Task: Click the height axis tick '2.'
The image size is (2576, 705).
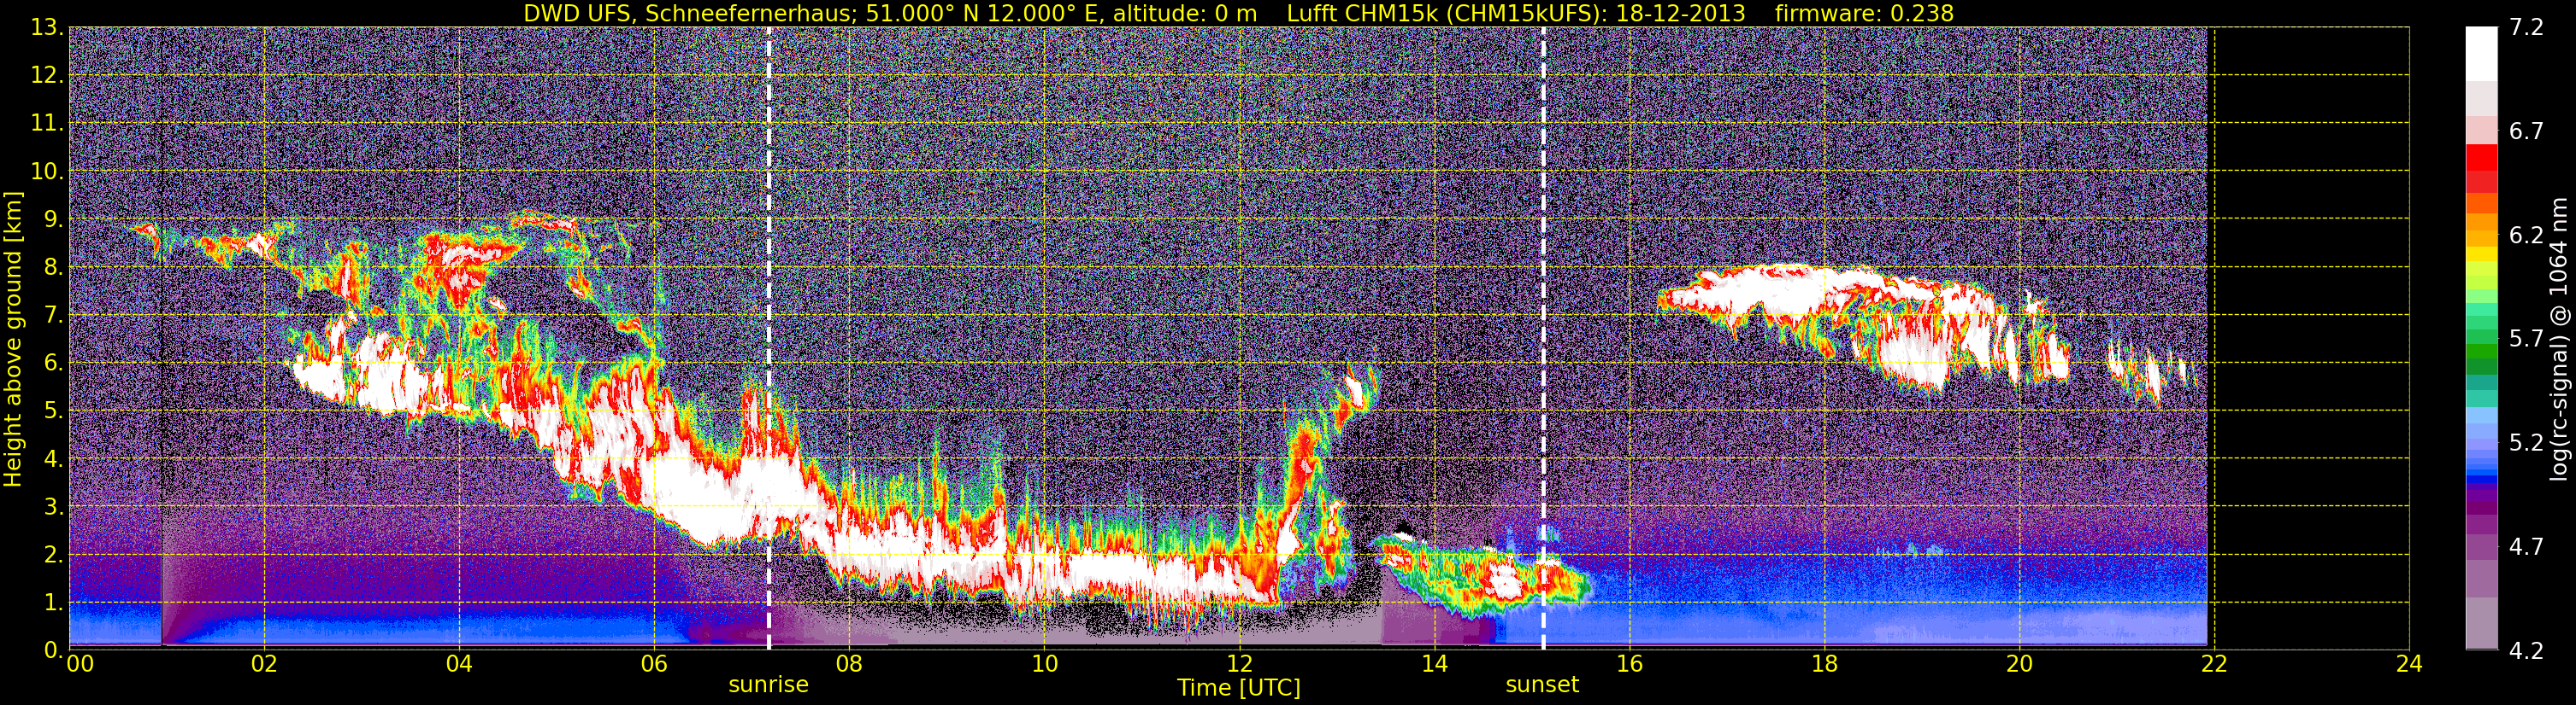Action: pyautogui.click(x=54, y=556)
